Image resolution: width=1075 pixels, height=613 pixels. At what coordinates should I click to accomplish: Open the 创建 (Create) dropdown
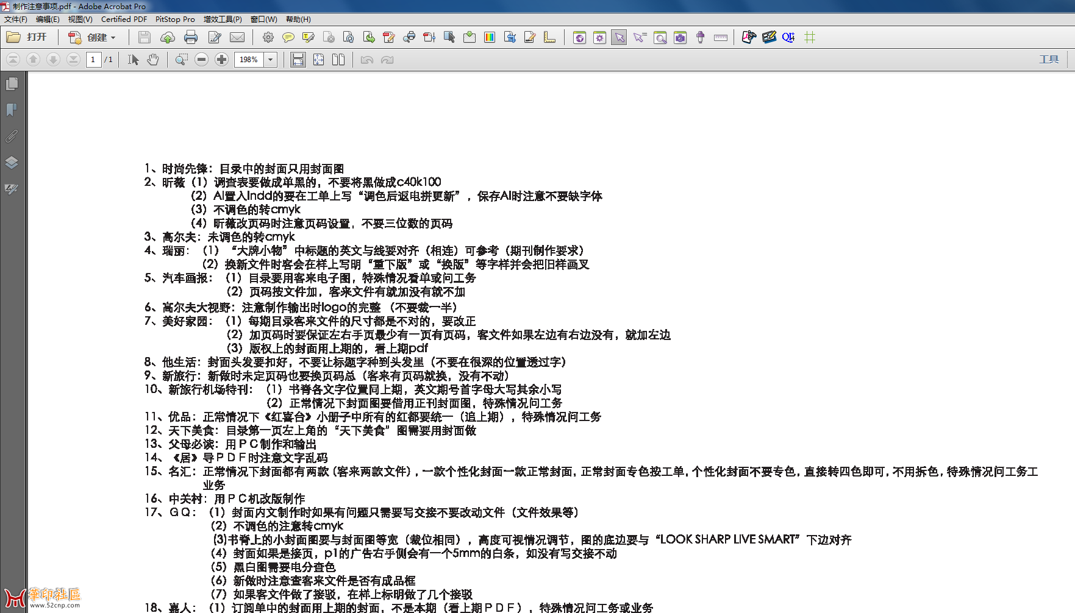coord(91,37)
